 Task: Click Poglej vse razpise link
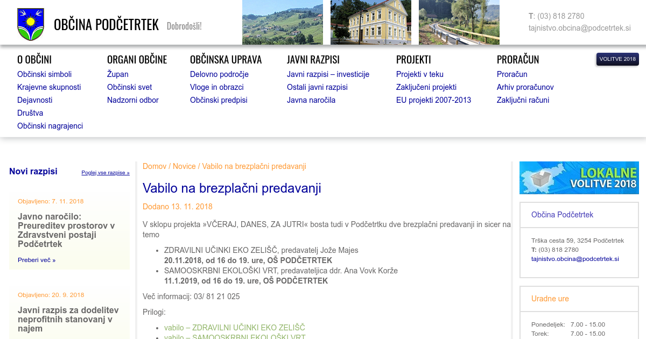point(106,173)
